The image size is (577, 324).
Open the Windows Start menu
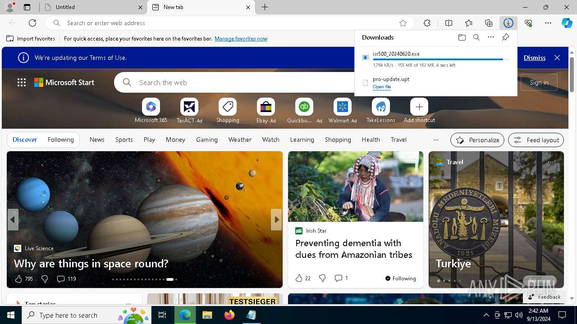point(11,315)
